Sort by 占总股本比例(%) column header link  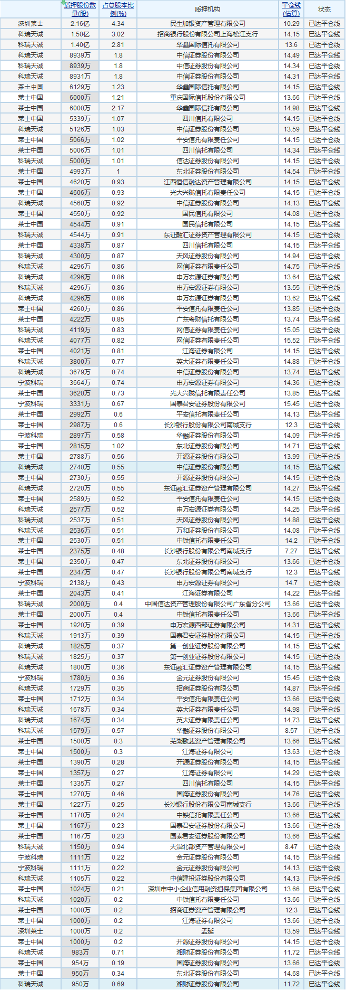point(118,10)
